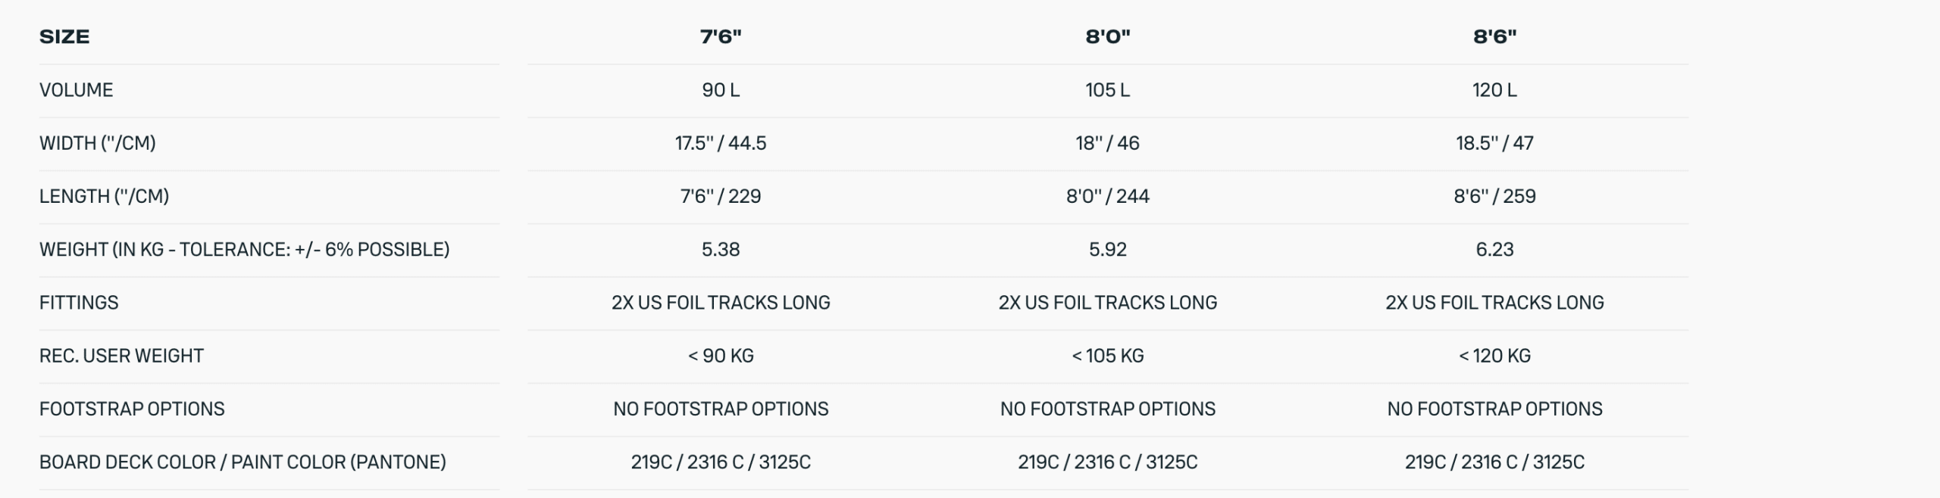
Task: Click the 90 L volume value
Action: 721,90
